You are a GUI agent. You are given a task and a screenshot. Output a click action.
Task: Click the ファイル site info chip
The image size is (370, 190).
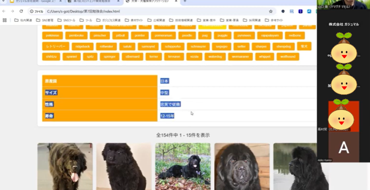click(x=36, y=11)
